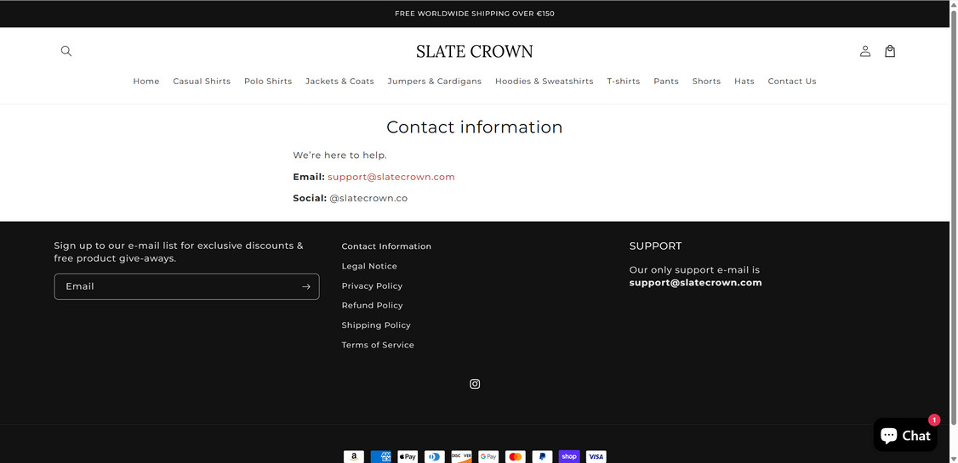The image size is (958, 463).
Task: Open the Casual Shirts category
Action: 202,82
